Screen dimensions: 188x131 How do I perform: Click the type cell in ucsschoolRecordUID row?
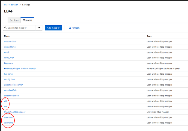(159, 85)
